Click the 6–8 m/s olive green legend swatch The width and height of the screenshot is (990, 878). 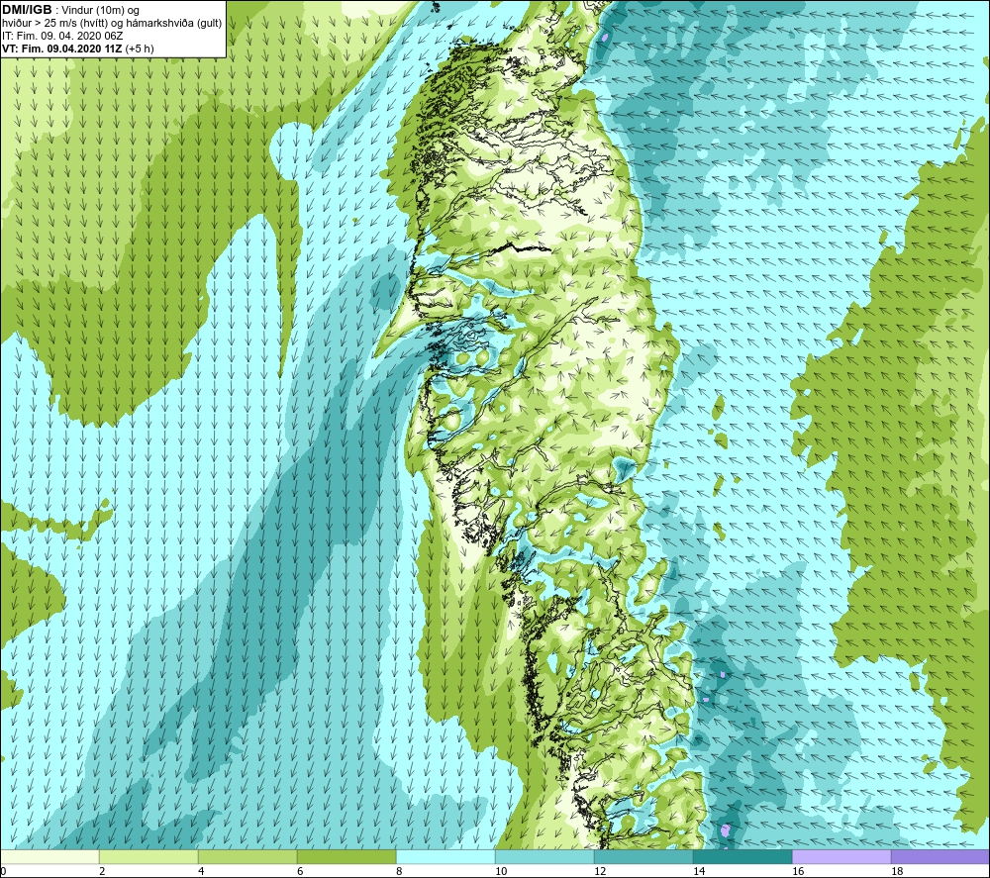[346, 856]
